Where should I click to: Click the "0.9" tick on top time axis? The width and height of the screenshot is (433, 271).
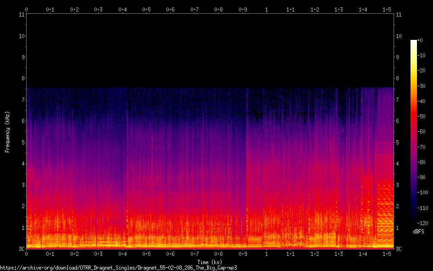click(243, 9)
